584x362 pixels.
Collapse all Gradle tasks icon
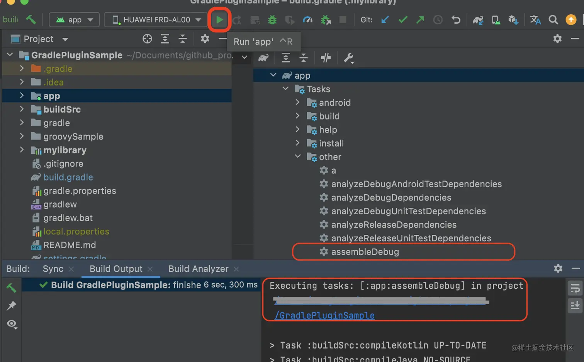[x=304, y=58]
